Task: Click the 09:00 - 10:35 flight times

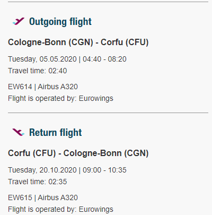Action: point(104,170)
